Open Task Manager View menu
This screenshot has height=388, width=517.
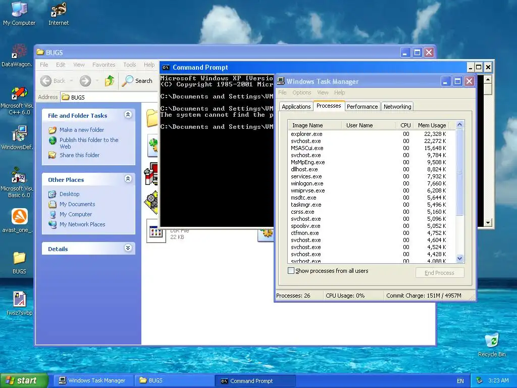[323, 92]
